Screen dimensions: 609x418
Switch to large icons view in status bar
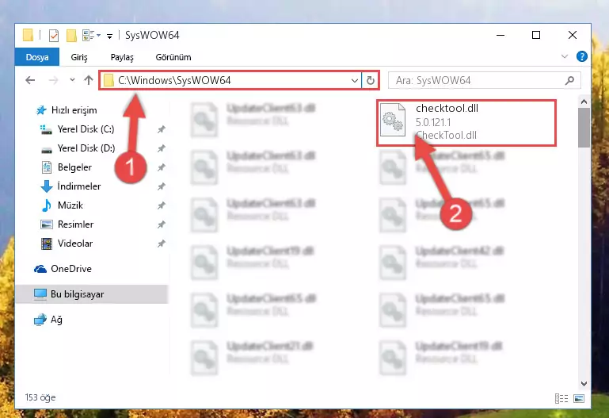click(x=579, y=398)
